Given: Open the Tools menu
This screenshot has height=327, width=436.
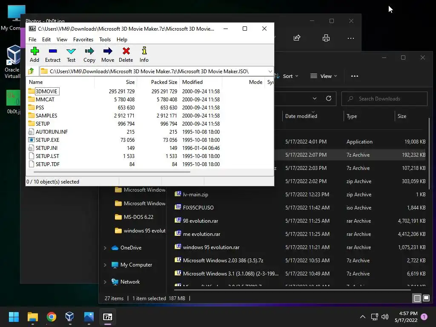Looking at the screenshot, I should coord(105,40).
